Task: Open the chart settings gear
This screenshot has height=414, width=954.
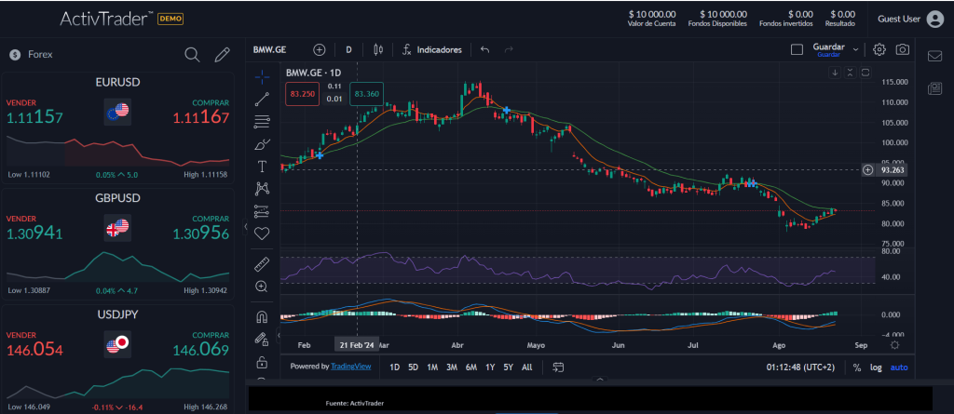Action: [x=879, y=49]
